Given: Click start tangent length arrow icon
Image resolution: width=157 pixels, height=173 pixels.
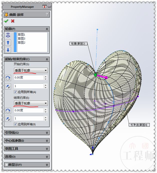Looking at the screenshot, I should coord(8,86).
